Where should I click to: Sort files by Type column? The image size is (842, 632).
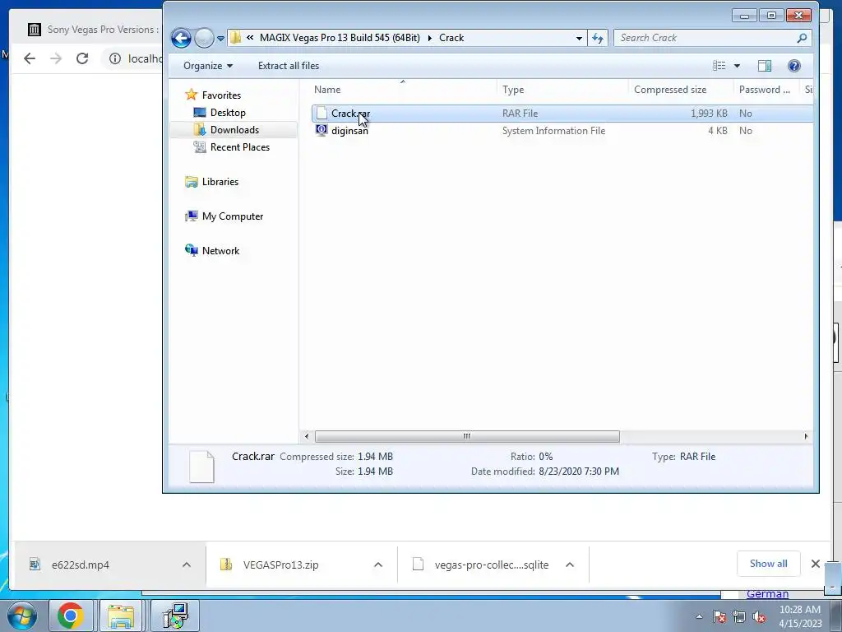pyautogui.click(x=562, y=89)
